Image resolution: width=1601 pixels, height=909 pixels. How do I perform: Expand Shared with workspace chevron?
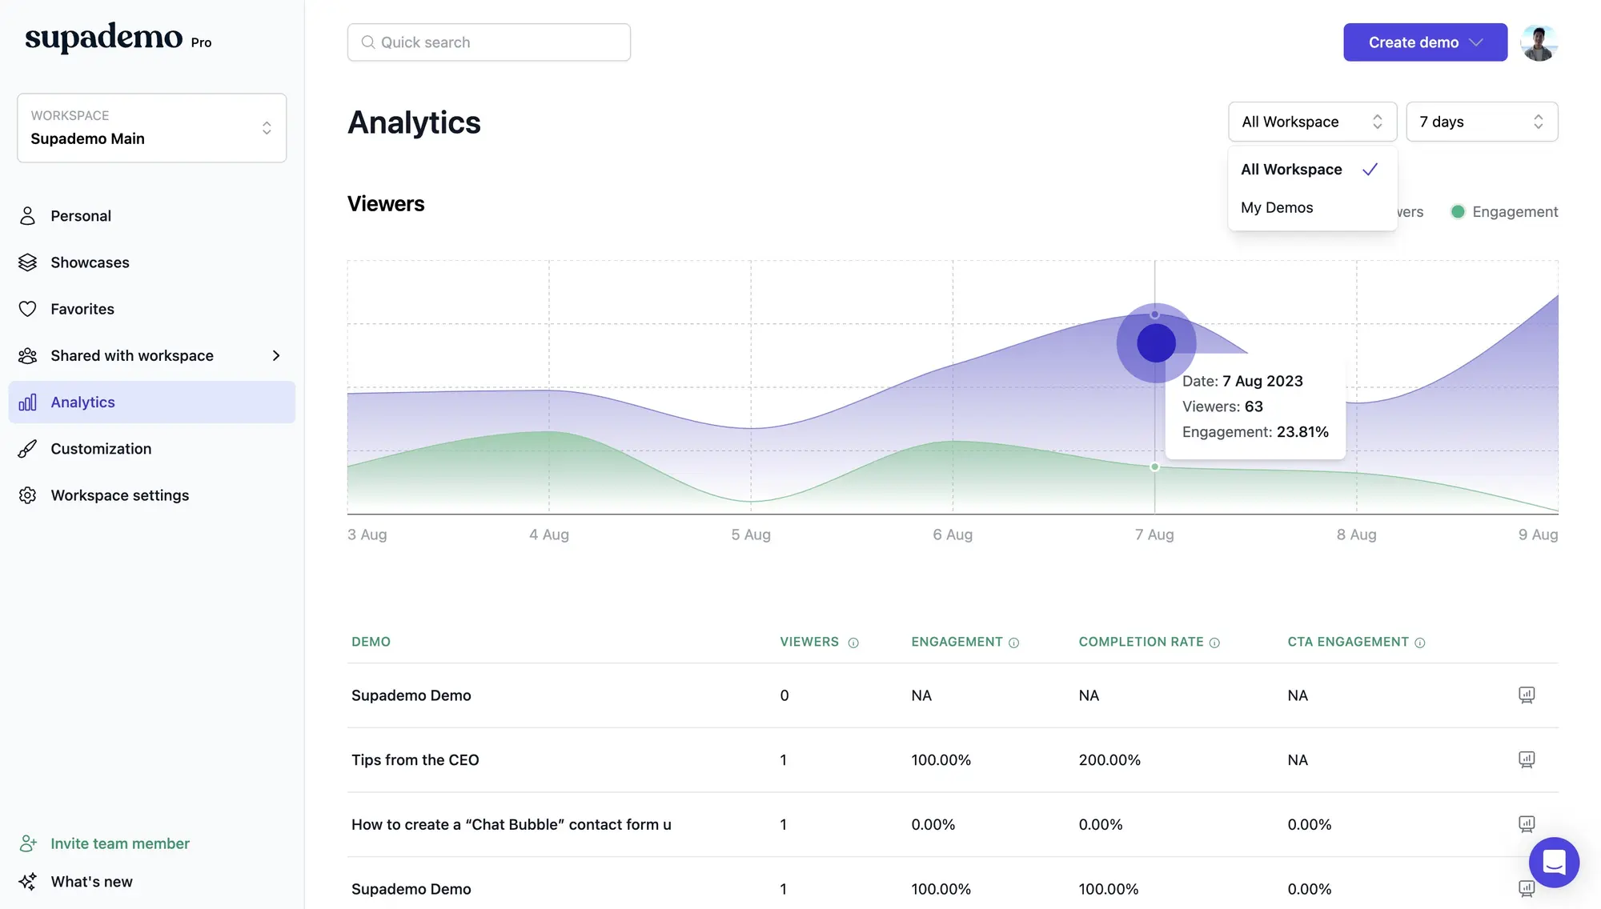coord(276,355)
